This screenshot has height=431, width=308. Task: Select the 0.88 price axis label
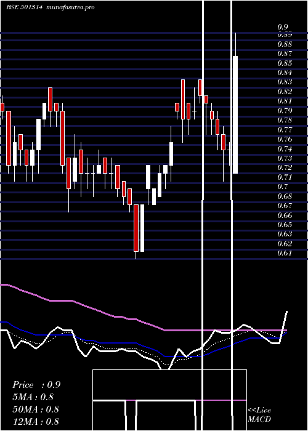(x=285, y=44)
